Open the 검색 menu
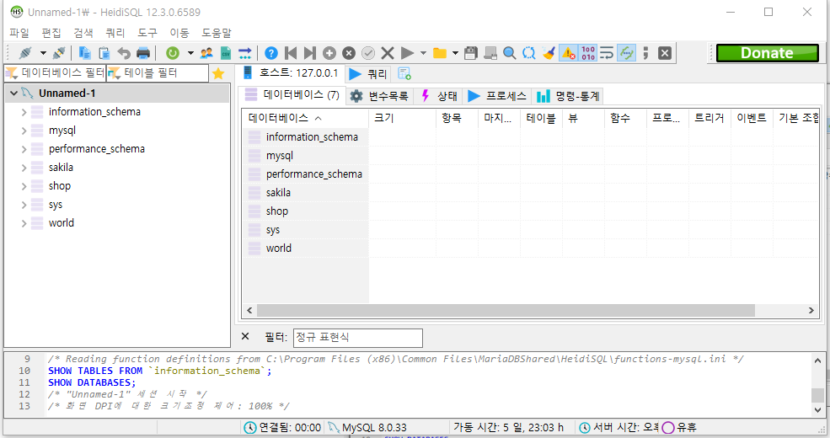Screen dimensions: 830x438 pos(83,33)
